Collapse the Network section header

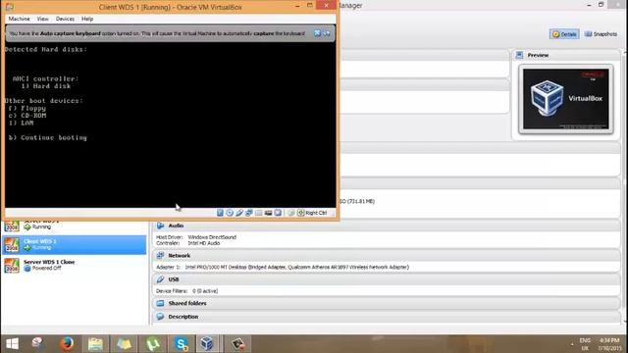point(386,255)
